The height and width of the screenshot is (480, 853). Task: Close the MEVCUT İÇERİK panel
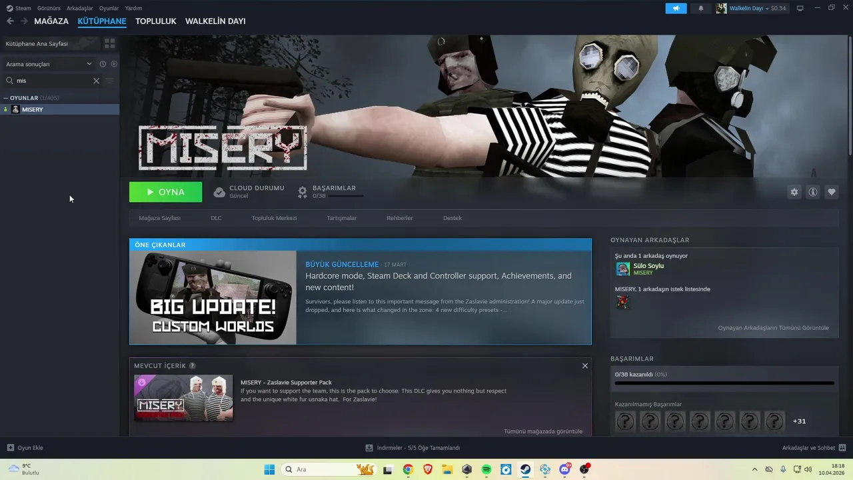(585, 366)
